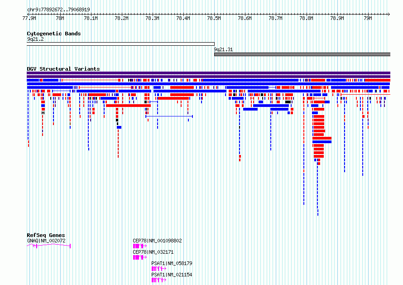Click the PSAT1|NM_021154 label
The height and width of the screenshot is (285, 403).
tap(172, 275)
